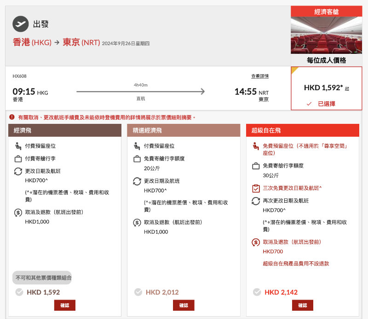
Task: Click flight number HX608
Action: click(19, 76)
